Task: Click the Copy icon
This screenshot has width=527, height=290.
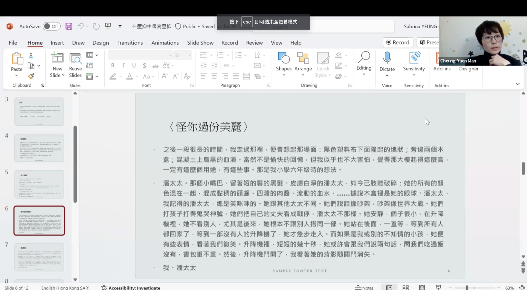Action: click(31, 66)
